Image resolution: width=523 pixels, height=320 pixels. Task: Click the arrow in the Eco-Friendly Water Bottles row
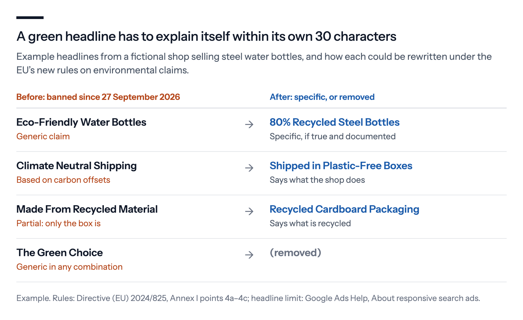249,124
